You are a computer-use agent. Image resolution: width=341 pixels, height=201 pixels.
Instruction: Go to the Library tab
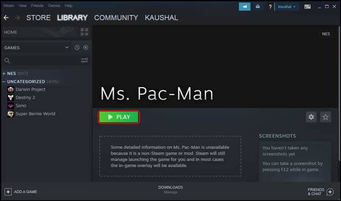click(72, 18)
